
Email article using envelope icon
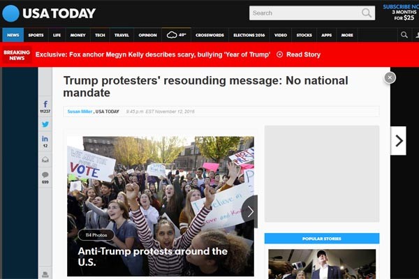pos(45,160)
